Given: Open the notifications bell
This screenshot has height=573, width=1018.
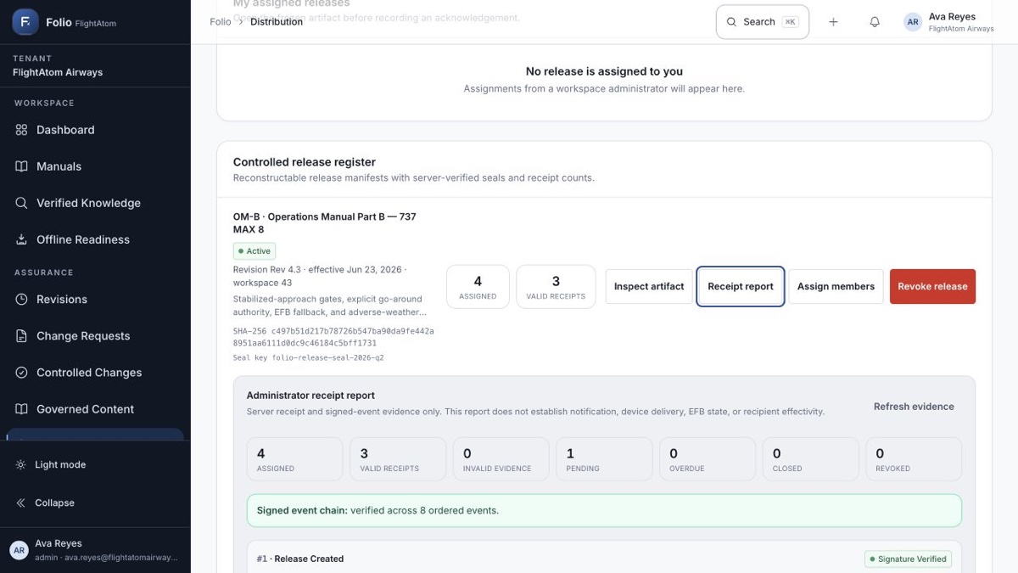Looking at the screenshot, I should (875, 22).
